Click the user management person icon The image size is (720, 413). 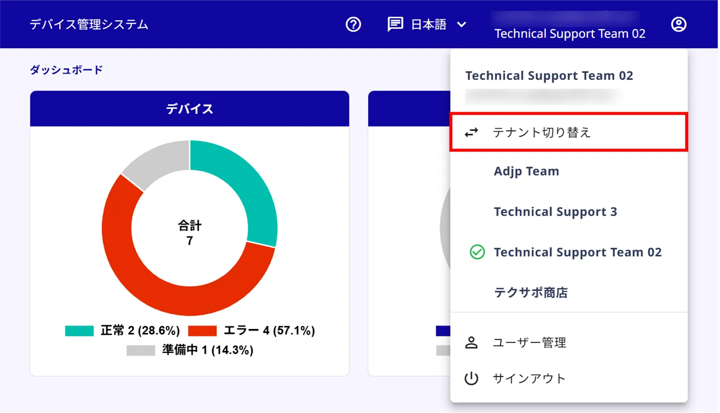[x=471, y=342]
